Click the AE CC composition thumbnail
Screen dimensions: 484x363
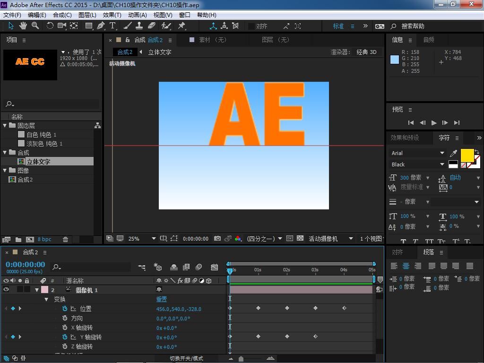click(x=30, y=65)
